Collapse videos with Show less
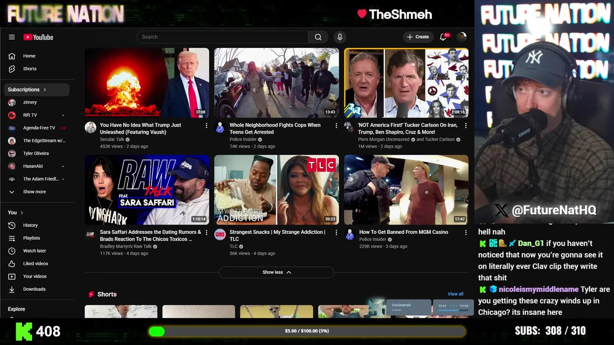 click(276, 272)
